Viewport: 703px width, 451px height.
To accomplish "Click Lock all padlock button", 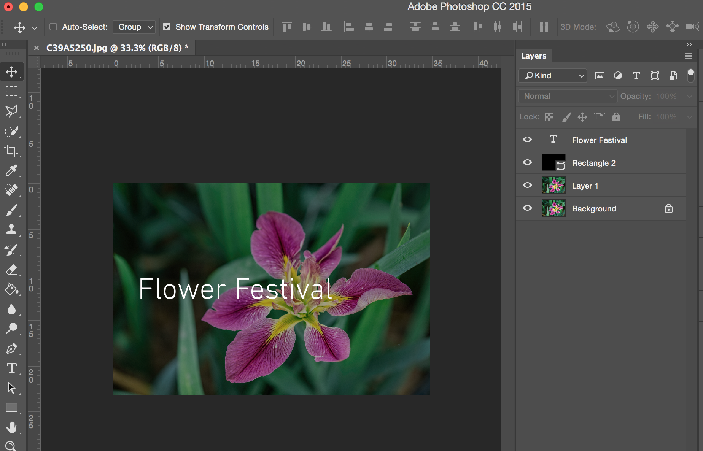I will [x=616, y=117].
